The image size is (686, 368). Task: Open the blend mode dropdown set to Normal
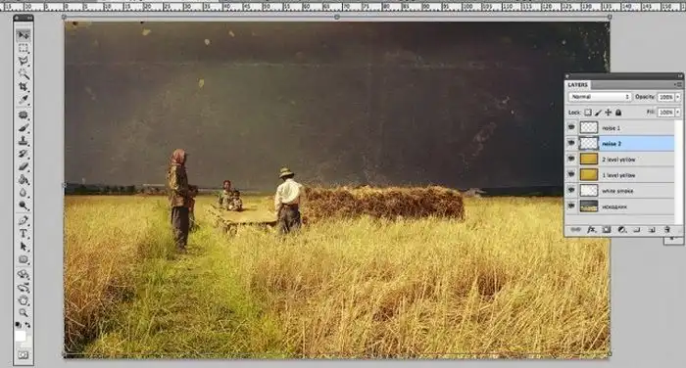600,97
